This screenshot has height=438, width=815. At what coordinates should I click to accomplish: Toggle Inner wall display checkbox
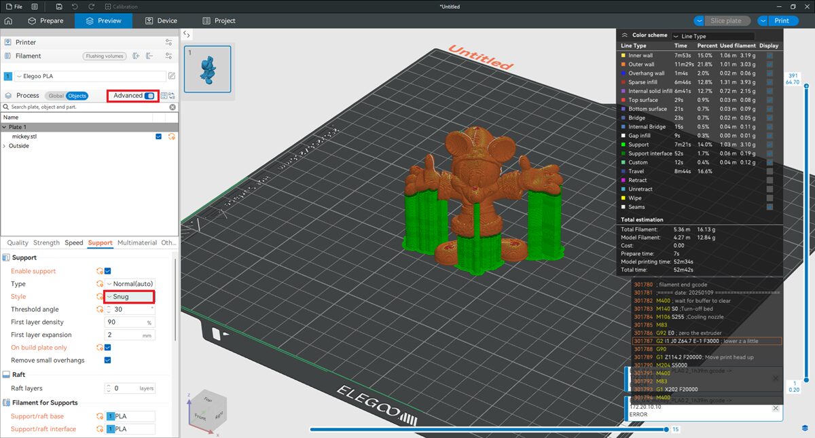click(x=769, y=56)
